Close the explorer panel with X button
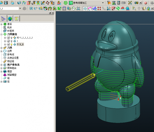This screenshot has width=154, height=132. (x=53, y=13)
